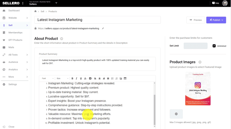Toggle italic formatting in editor toolbar
Image resolution: width=231 pixels, height=129 pixels.
point(76,78)
